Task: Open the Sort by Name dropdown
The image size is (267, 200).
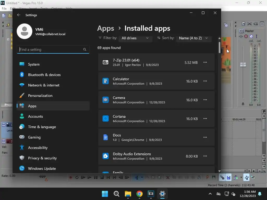Action: coord(193,38)
